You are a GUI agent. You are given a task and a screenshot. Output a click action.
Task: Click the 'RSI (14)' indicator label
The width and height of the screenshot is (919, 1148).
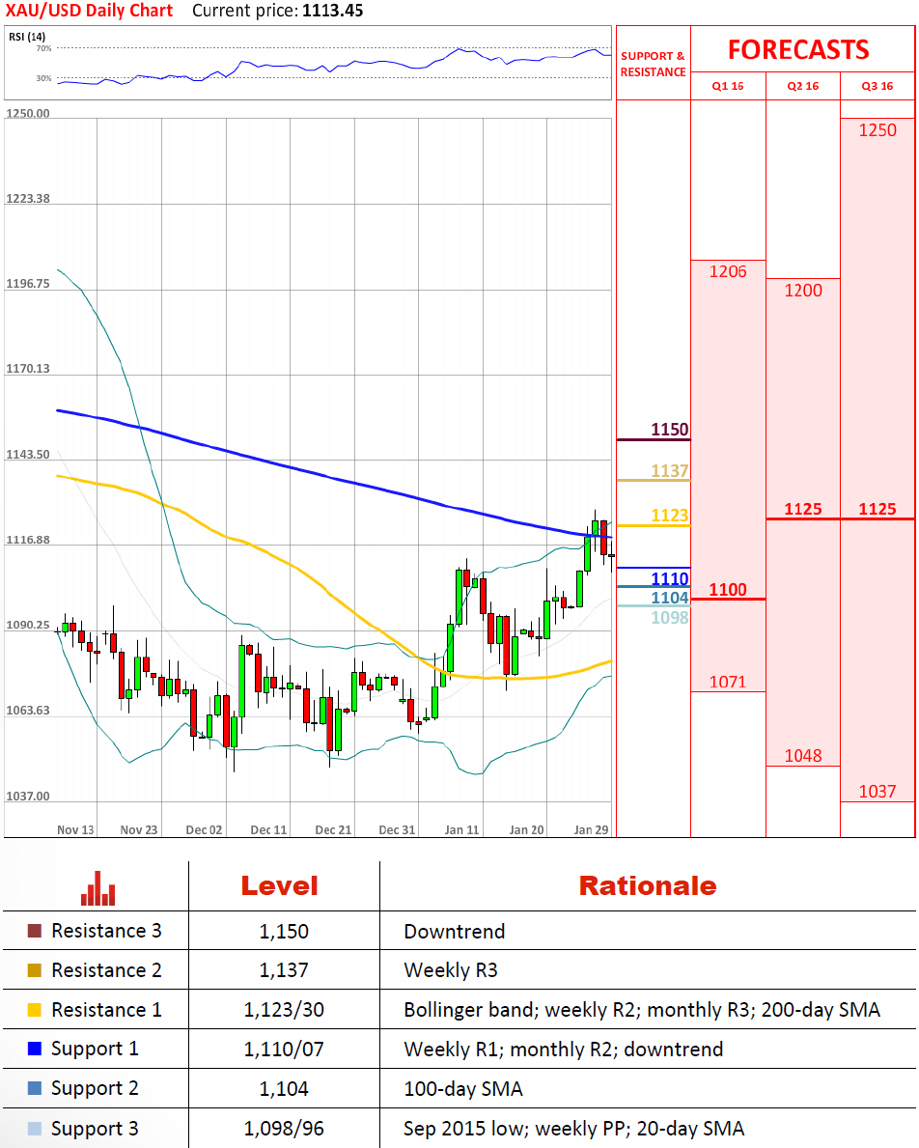[27, 37]
